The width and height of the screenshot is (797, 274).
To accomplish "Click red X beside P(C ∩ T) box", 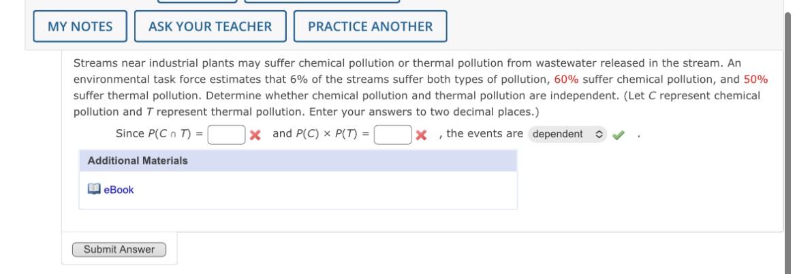I will pos(255,135).
